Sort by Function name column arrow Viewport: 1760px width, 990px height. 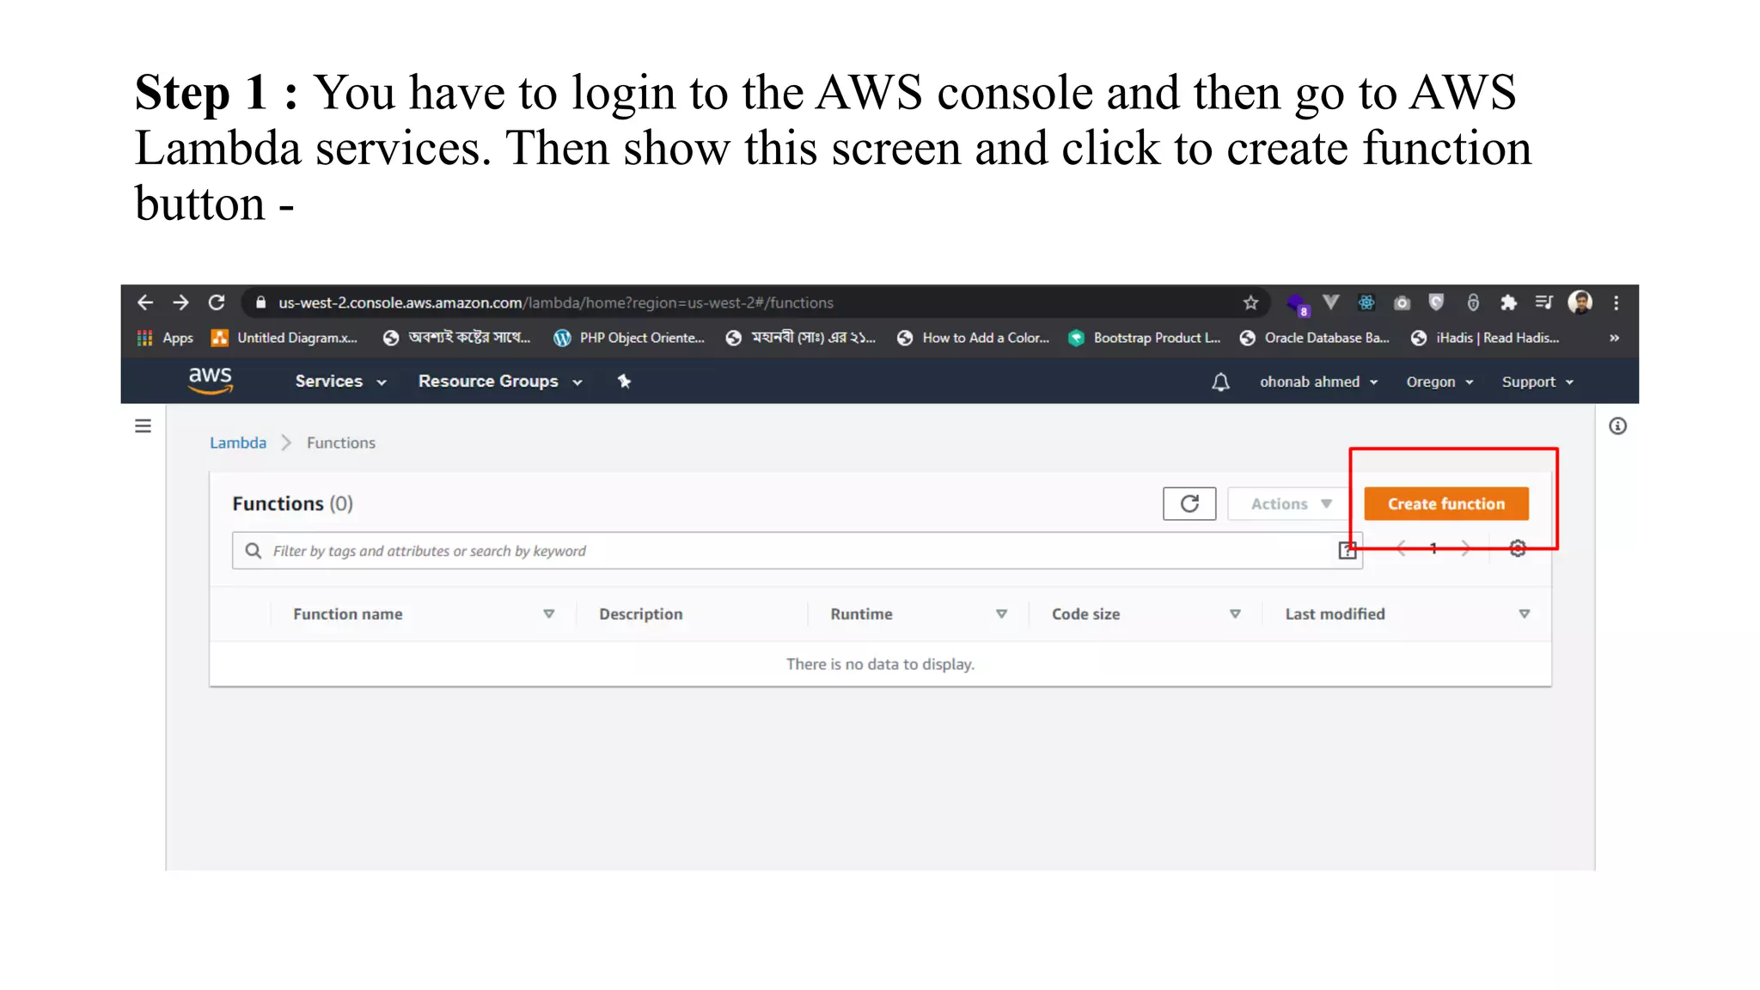(x=548, y=614)
